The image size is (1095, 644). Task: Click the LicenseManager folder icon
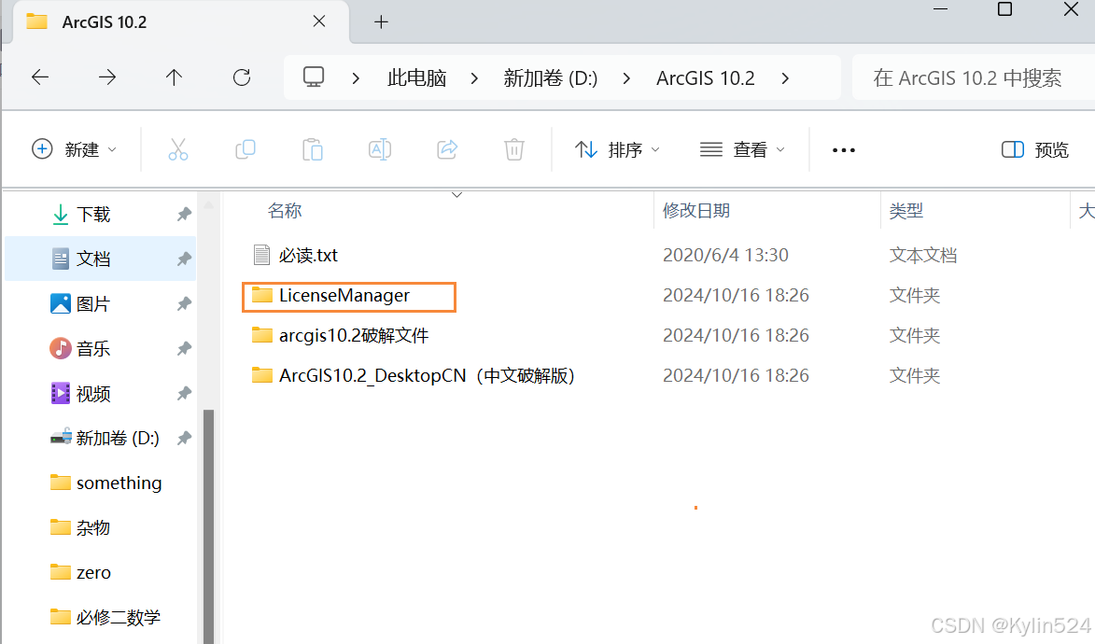pos(262,295)
